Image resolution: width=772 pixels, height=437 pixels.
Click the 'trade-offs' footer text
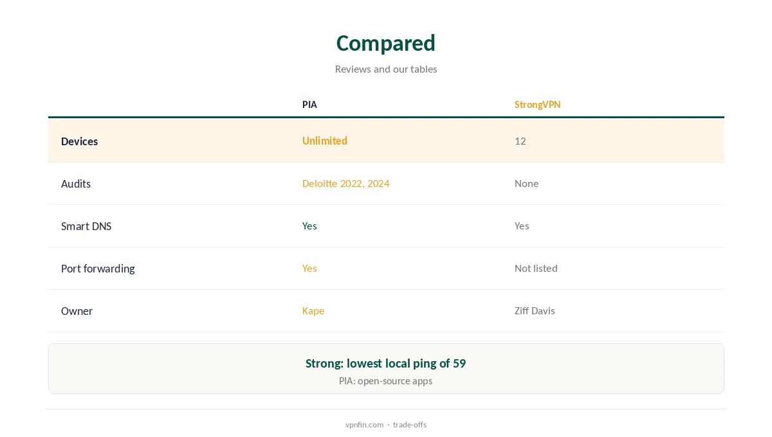(x=410, y=424)
